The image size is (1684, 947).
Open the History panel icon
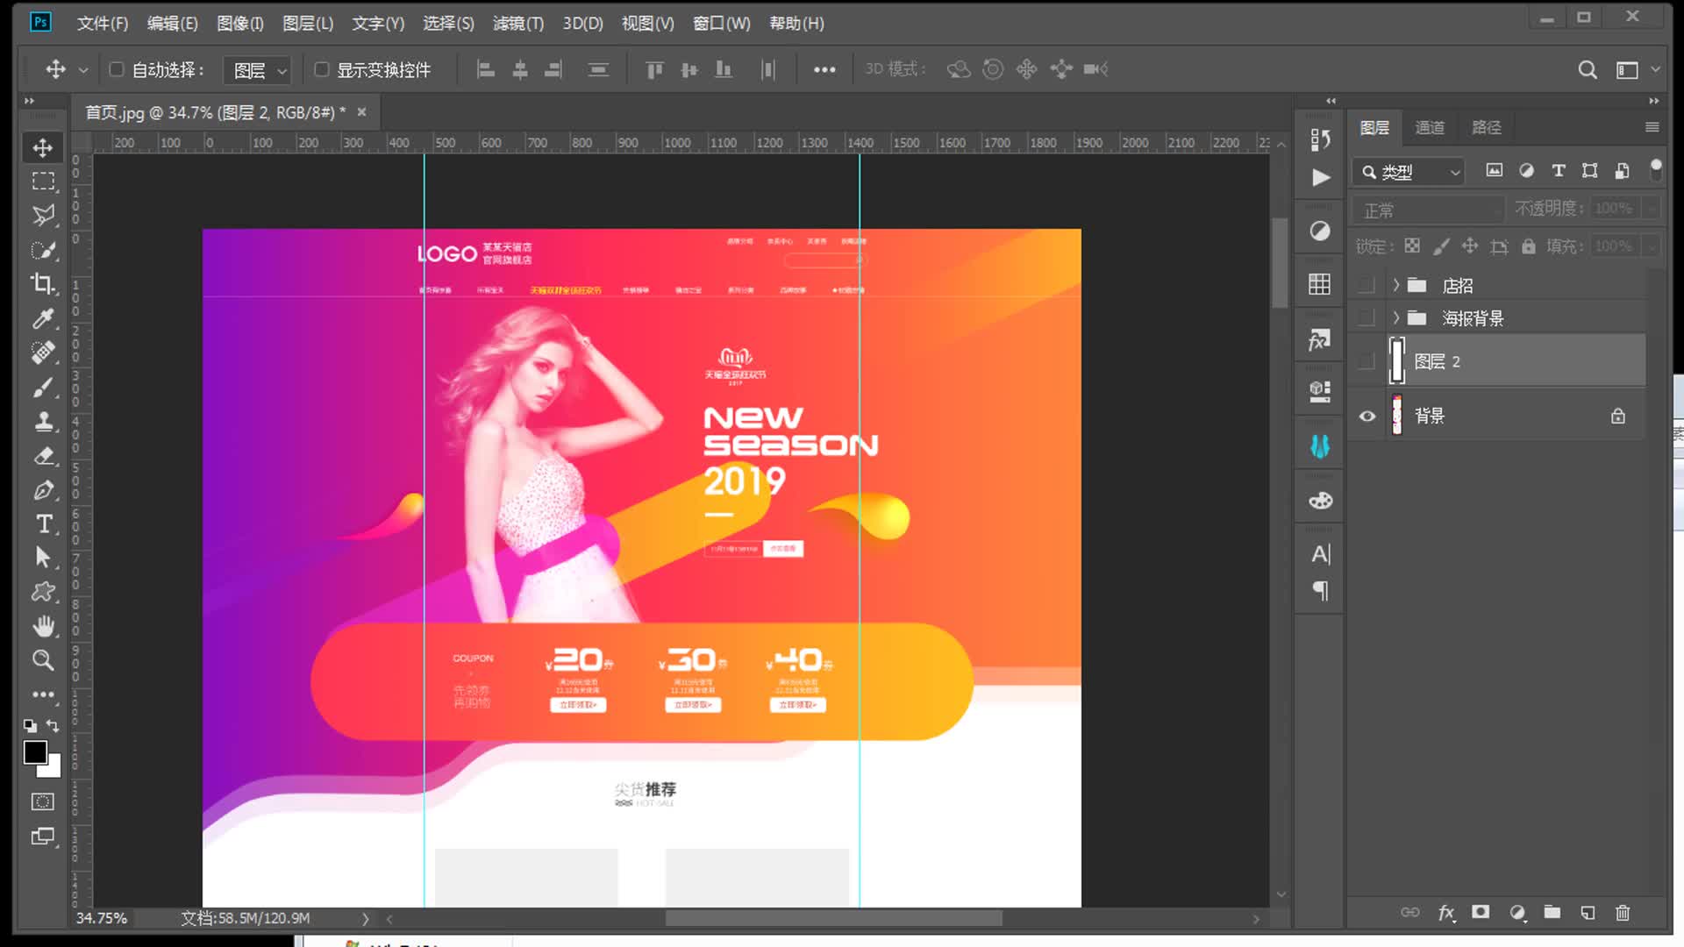click(1320, 139)
